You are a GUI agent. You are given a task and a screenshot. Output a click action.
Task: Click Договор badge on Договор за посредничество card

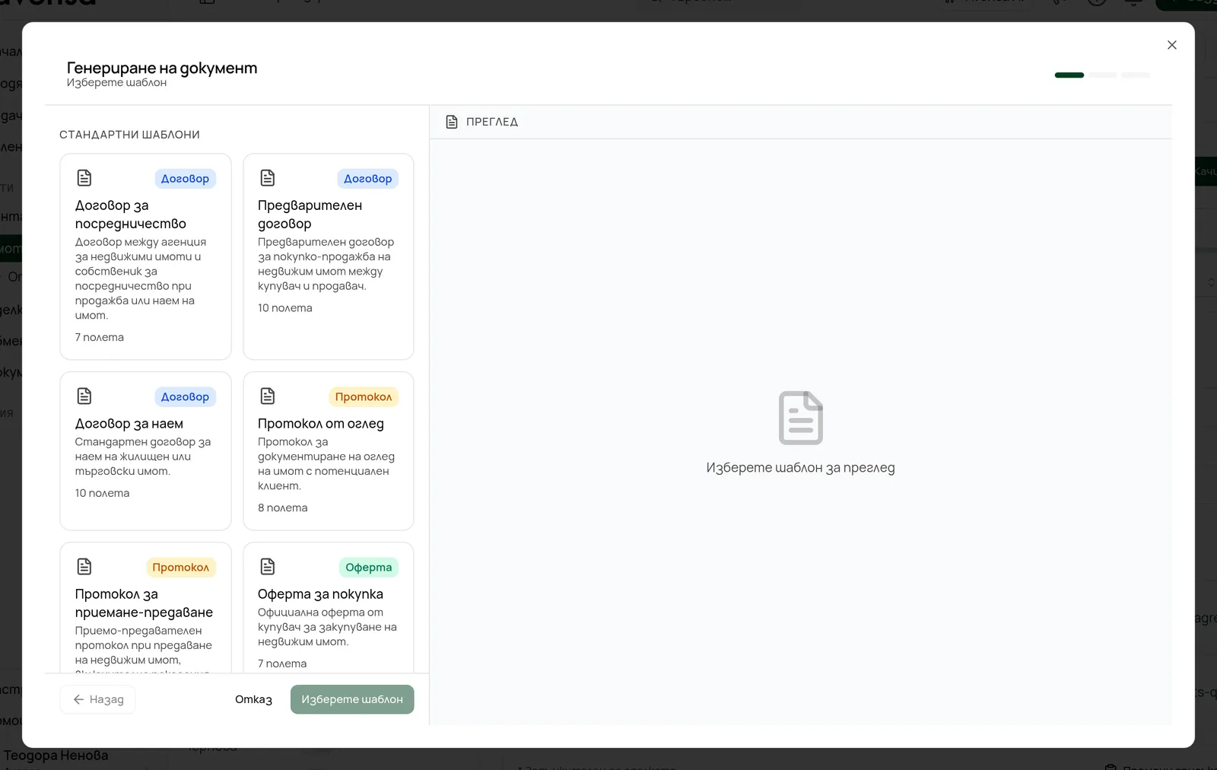tap(185, 179)
